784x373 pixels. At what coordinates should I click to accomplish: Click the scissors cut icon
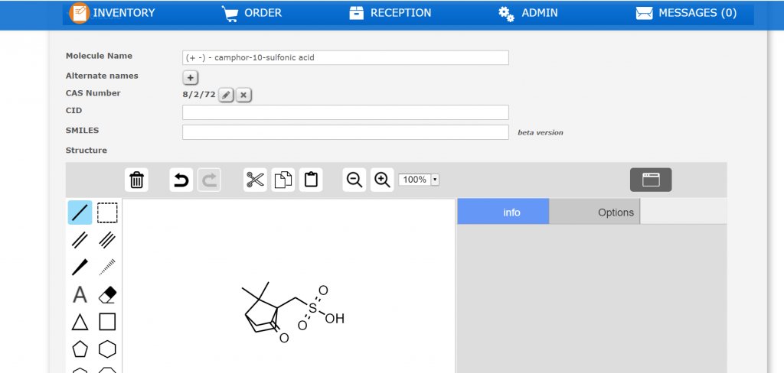(x=255, y=180)
